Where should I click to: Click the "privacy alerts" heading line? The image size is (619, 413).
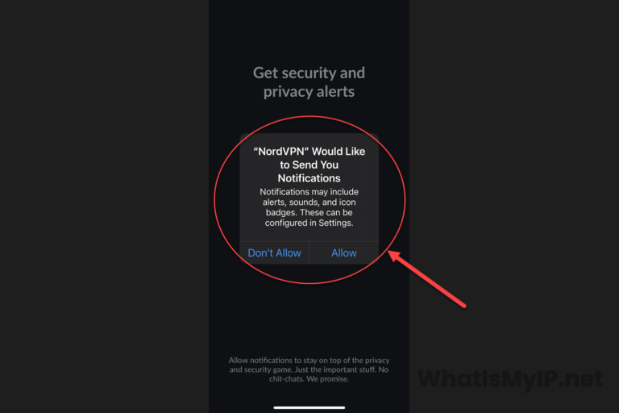309,92
